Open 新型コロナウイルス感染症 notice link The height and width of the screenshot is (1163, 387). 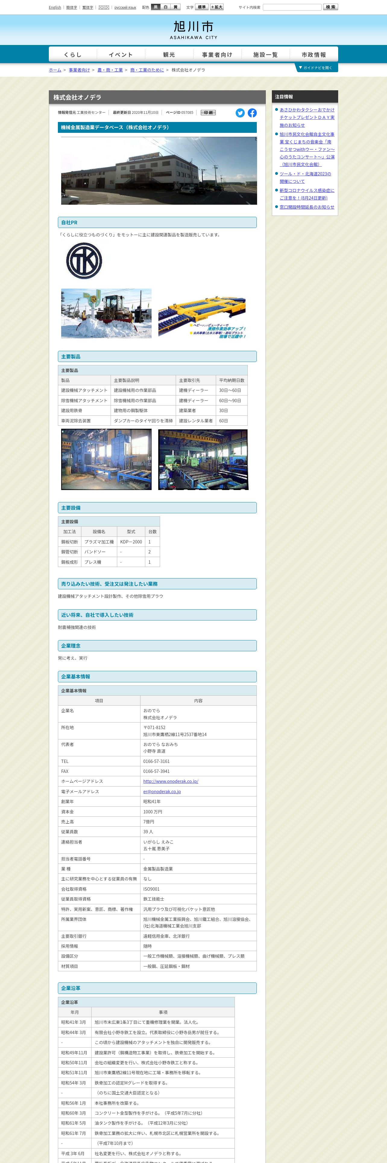[x=307, y=194]
